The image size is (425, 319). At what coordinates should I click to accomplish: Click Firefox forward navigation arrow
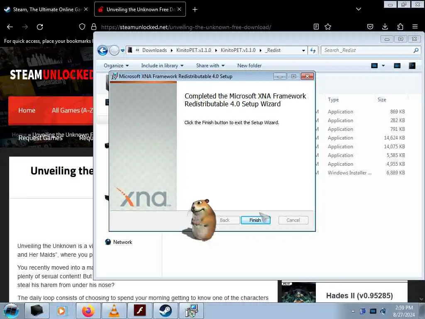coord(25,27)
